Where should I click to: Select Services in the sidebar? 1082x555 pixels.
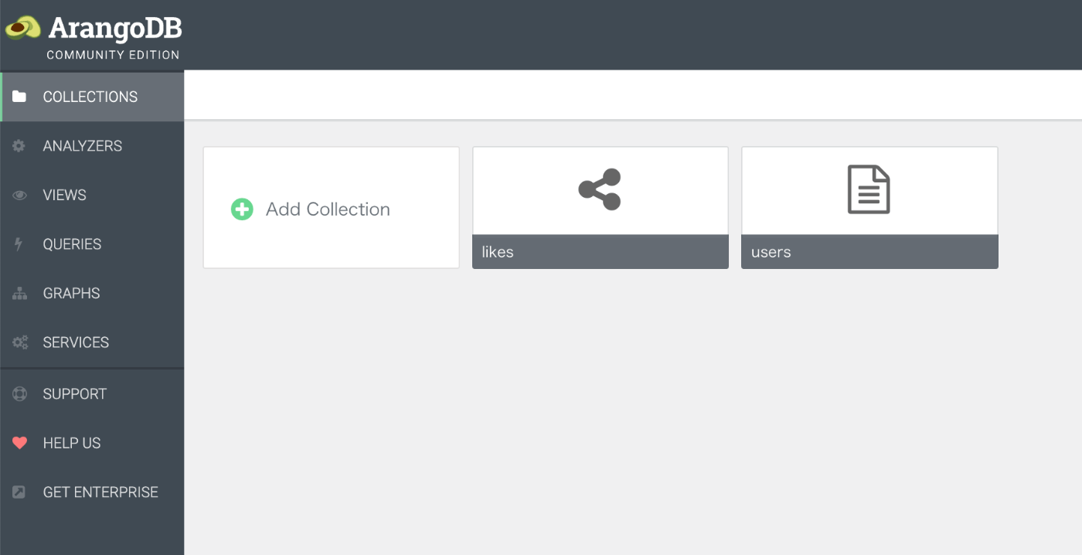point(92,342)
